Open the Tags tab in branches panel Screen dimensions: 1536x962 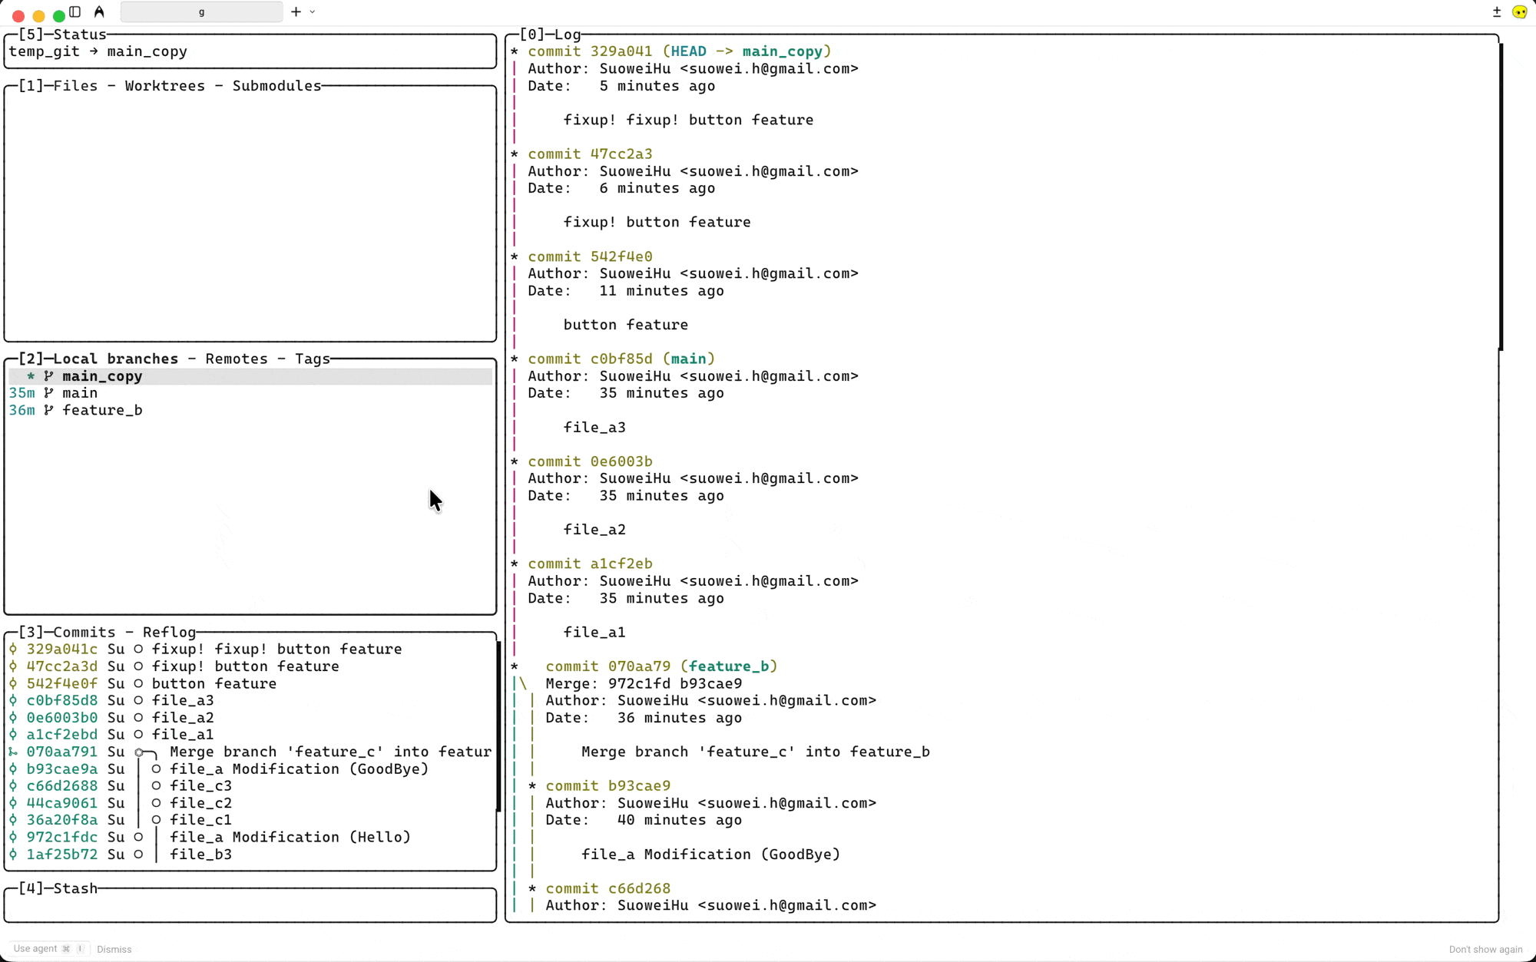pyautogui.click(x=312, y=359)
